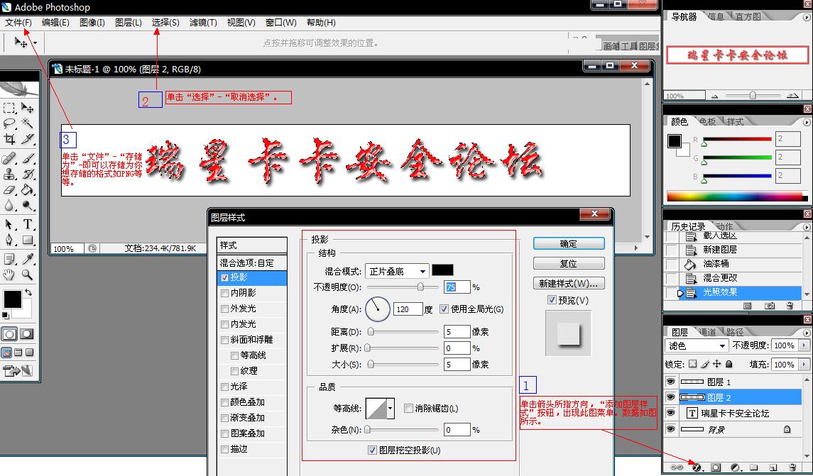Toggle 使用全局光 checkbox
This screenshot has width=813, height=476.
pyautogui.click(x=444, y=309)
